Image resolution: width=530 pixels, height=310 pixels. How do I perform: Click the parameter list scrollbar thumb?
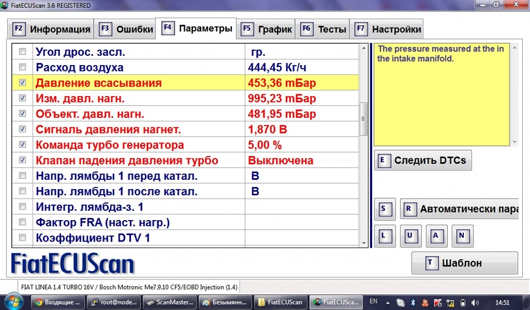tap(364, 119)
